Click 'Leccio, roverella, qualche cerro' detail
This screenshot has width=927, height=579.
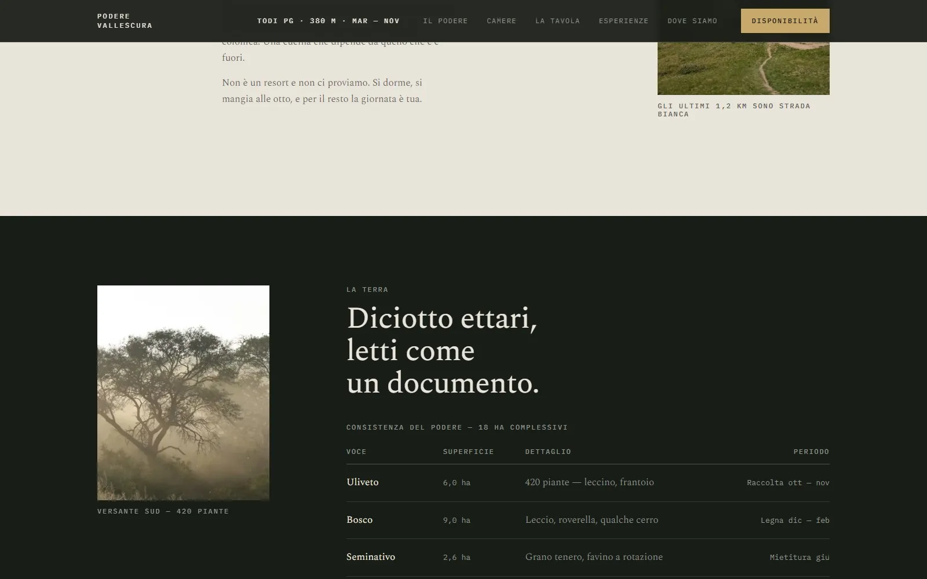pyautogui.click(x=592, y=520)
